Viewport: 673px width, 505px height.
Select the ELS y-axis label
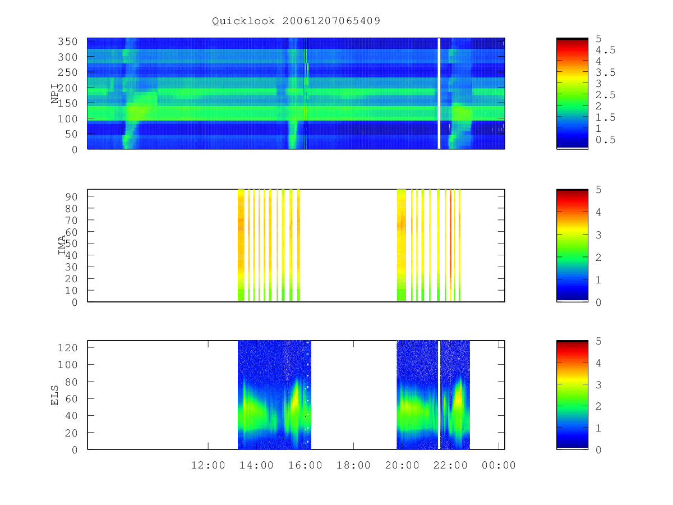coord(55,395)
